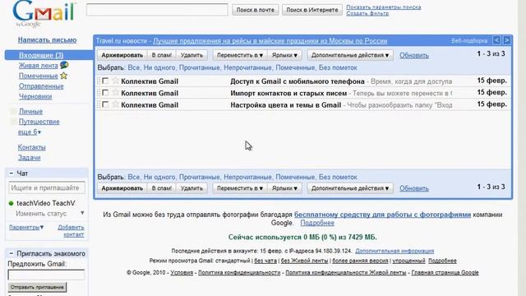Collapse the Чат panel with minus icon
Viewport: 526px width, 296px height.
pyautogui.click(x=11, y=173)
